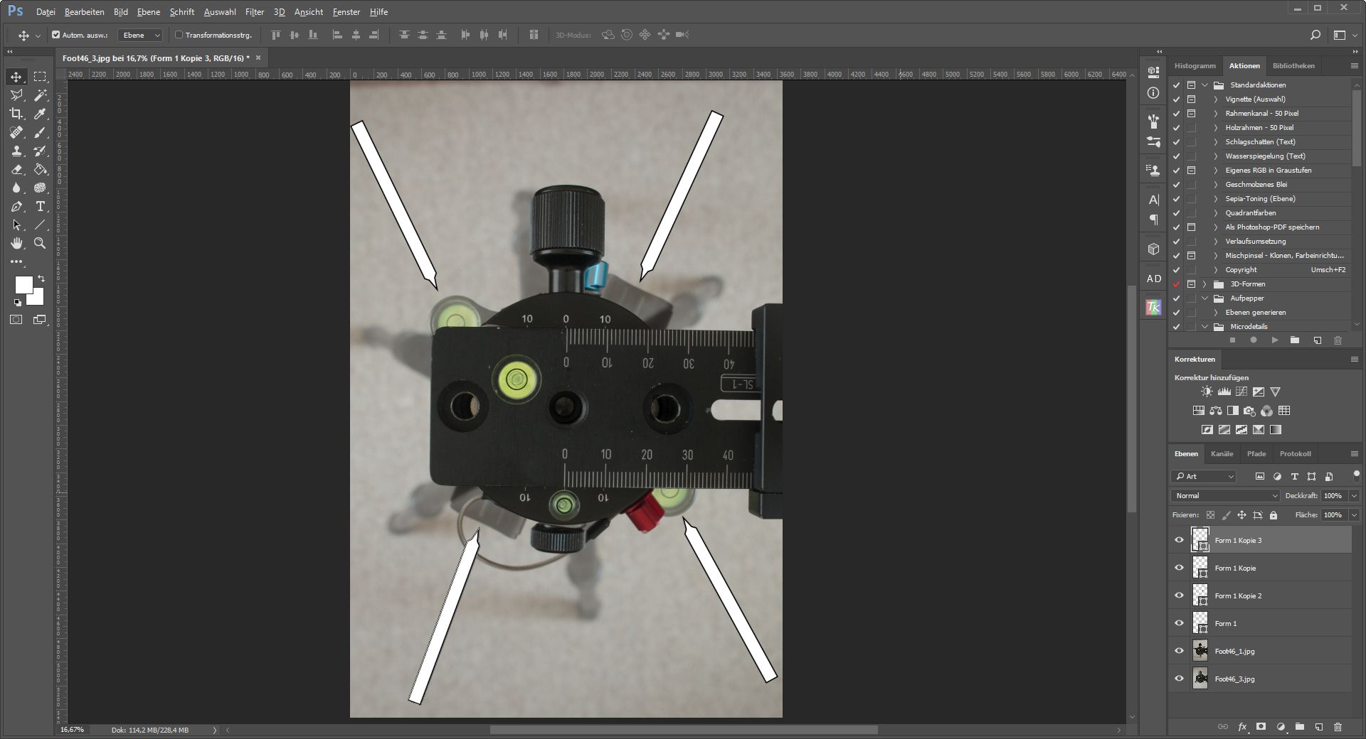Open the Normal blend mode dropdown

tap(1225, 496)
